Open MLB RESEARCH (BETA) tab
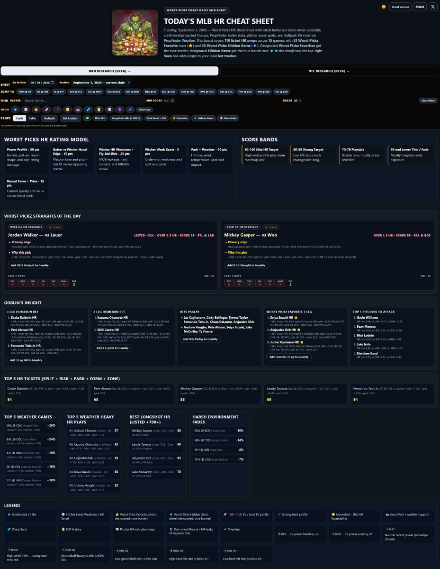This screenshot has width=440, height=569. pos(109,71)
